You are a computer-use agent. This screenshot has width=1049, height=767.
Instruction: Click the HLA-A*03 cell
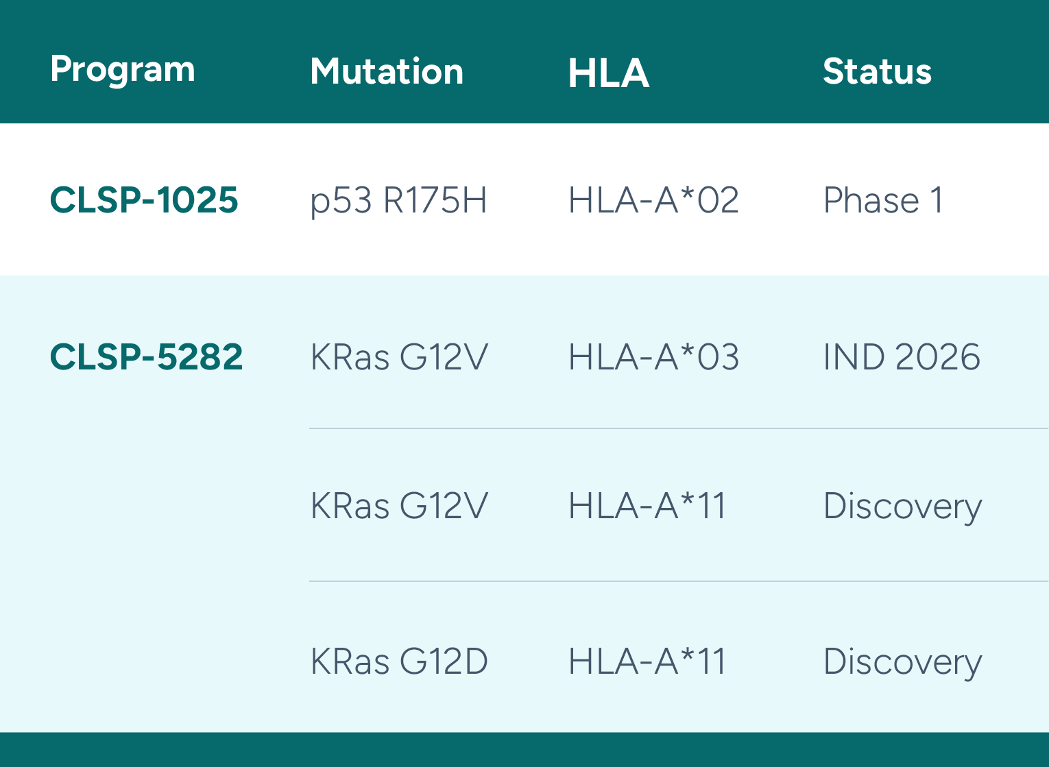pos(653,357)
